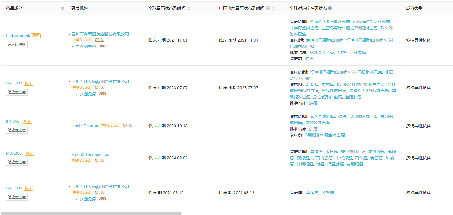Viewport: 453px width, 215px height.
Task: Open GNC-035 drug link
Action: [14, 83]
